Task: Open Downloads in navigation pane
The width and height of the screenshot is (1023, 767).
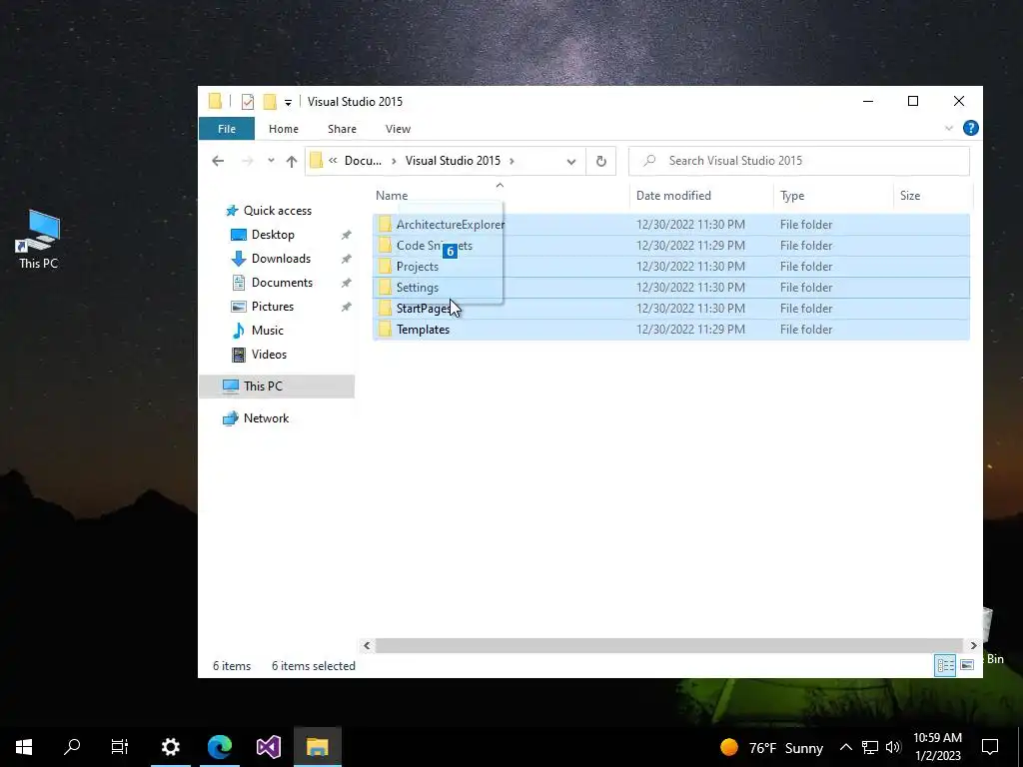Action: 281,259
